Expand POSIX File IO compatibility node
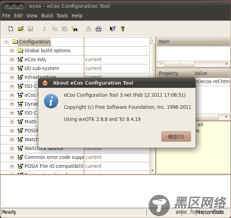 (12, 166)
